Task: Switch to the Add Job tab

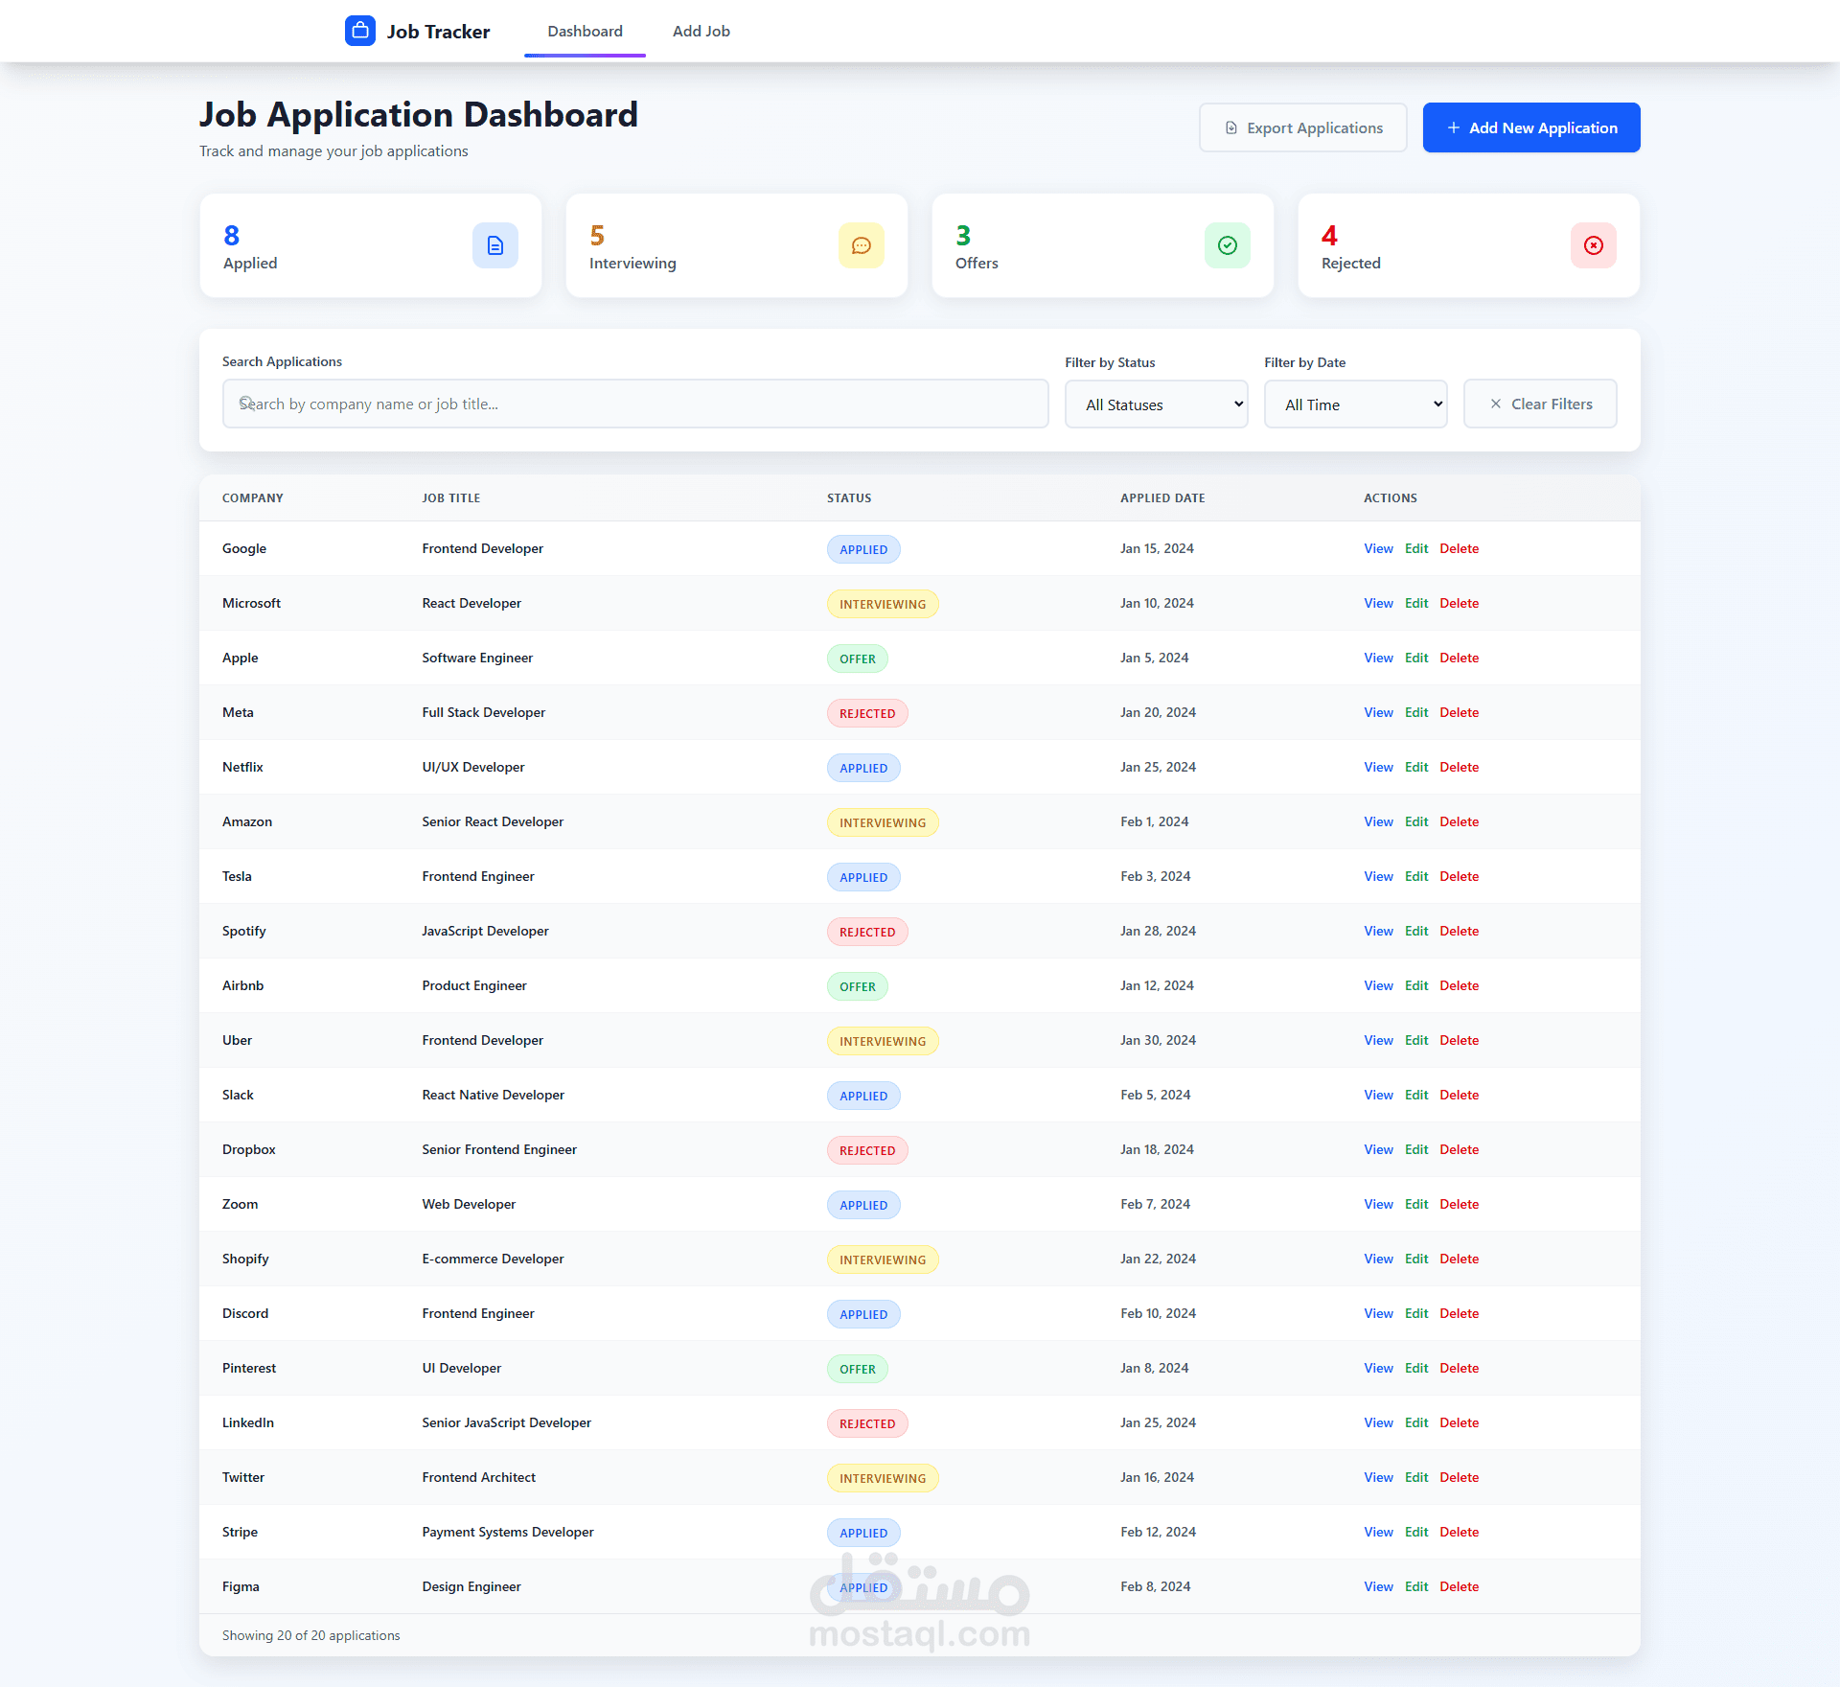Action: pos(701,31)
